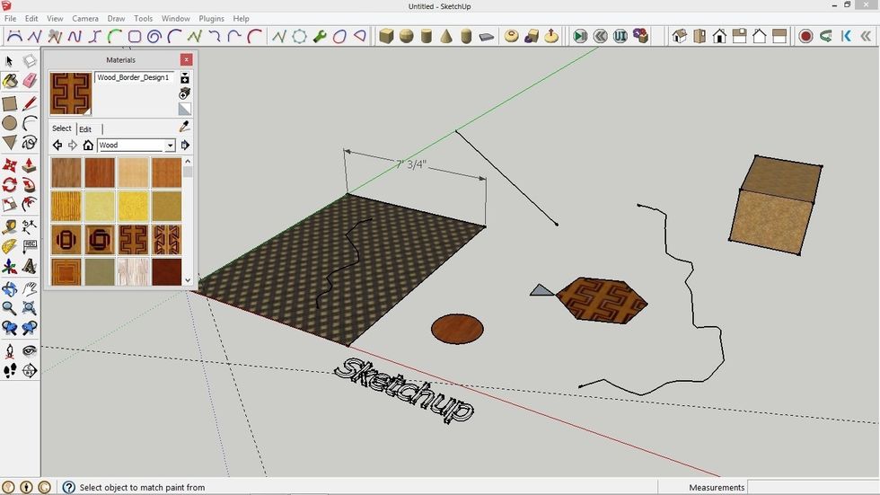This screenshot has height=495, width=880.
Task: Choose the Rotate tool
Action: (x=10, y=185)
